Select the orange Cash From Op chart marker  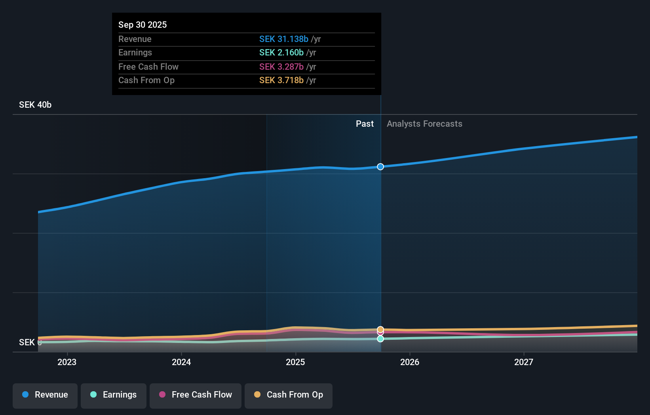click(380, 329)
